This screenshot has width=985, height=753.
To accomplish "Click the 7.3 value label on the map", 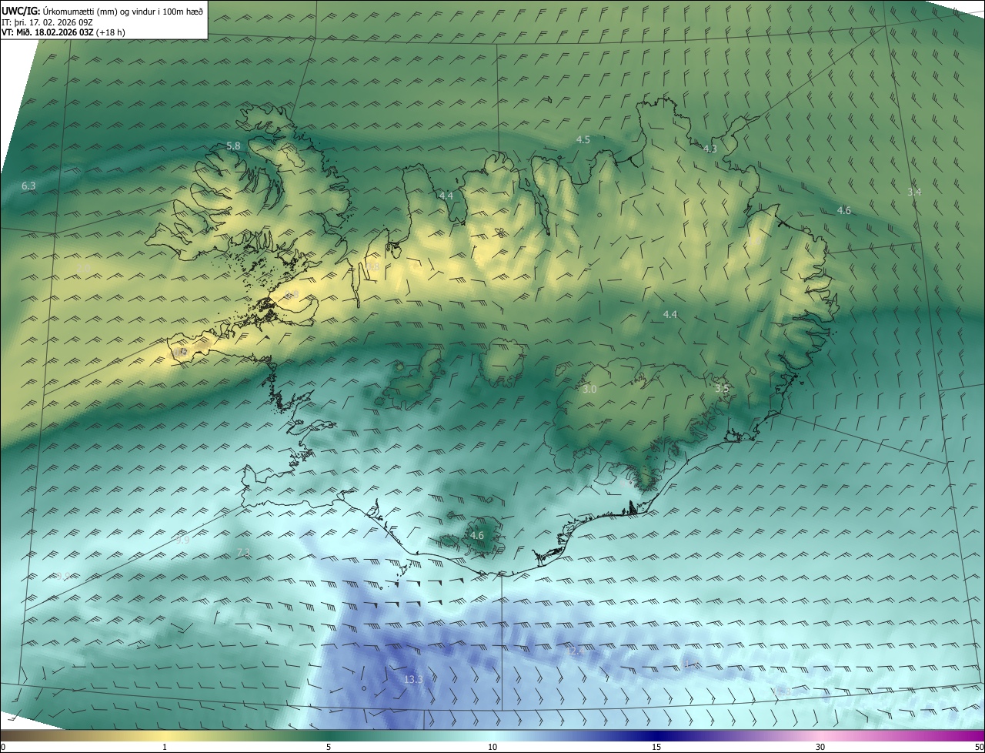I will pyautogui.click(x=243, y=553).
